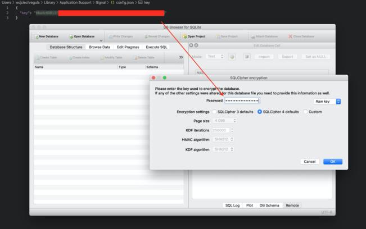Click the Password input field
The image size is (366, 229).
(x=242, y=100)
